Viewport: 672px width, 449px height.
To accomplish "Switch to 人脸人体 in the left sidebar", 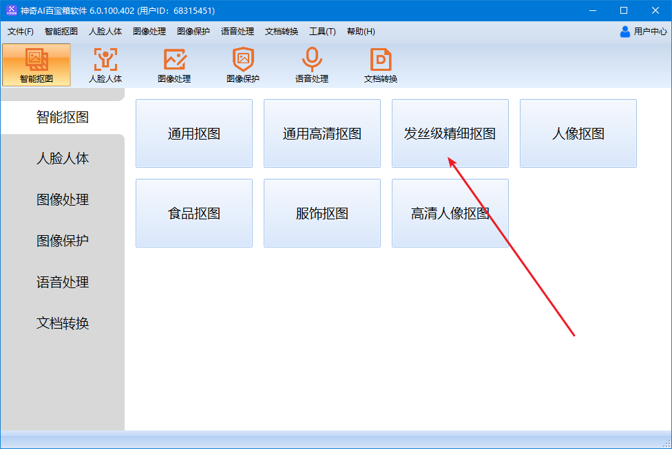I will (63, 158).
